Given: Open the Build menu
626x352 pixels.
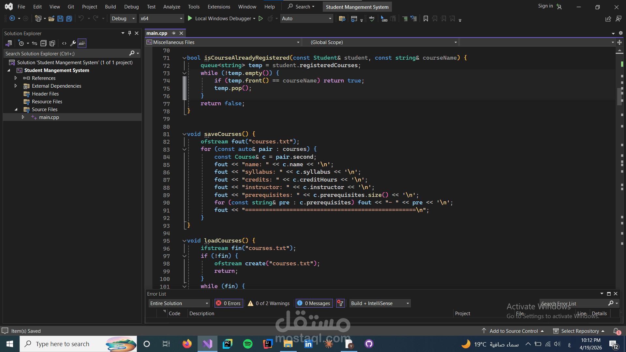Looking at the screenshot, I should (110, 7).
